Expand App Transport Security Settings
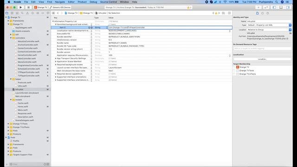This screenshot has width=297, height=167. coord(56,58)
